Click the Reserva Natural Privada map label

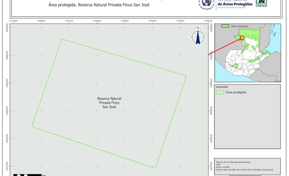click(x=109, y=103)
